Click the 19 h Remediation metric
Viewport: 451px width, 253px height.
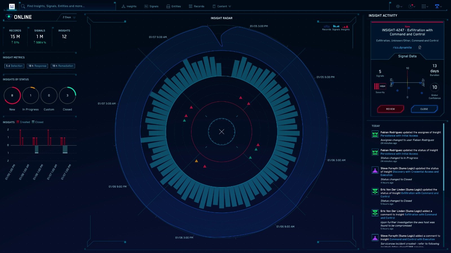point(63,66)
